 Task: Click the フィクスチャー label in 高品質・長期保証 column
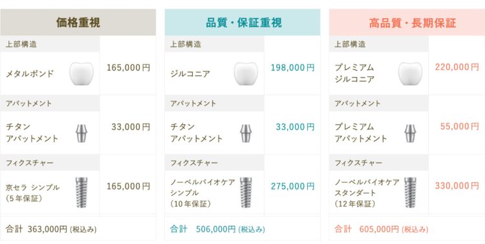tap(358, 162)
